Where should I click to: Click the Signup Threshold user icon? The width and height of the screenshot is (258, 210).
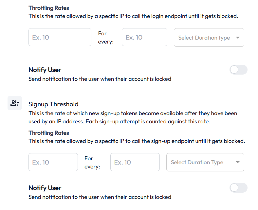click(x=15, y=103)
